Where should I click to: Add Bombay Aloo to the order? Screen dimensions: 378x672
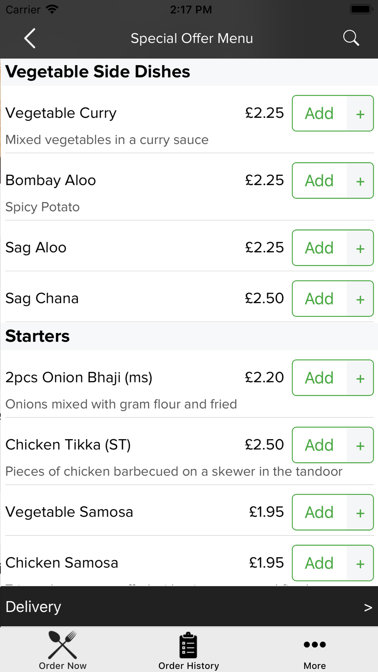[319, 181]
